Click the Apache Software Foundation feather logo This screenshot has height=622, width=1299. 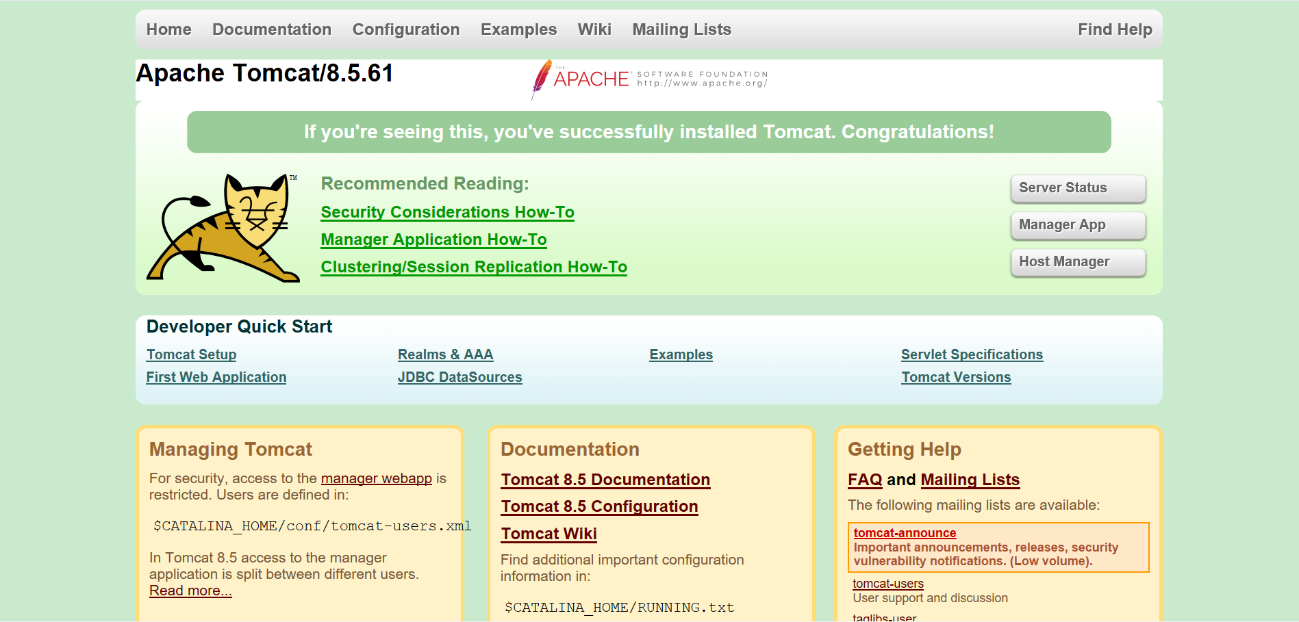tap(649, 79)
